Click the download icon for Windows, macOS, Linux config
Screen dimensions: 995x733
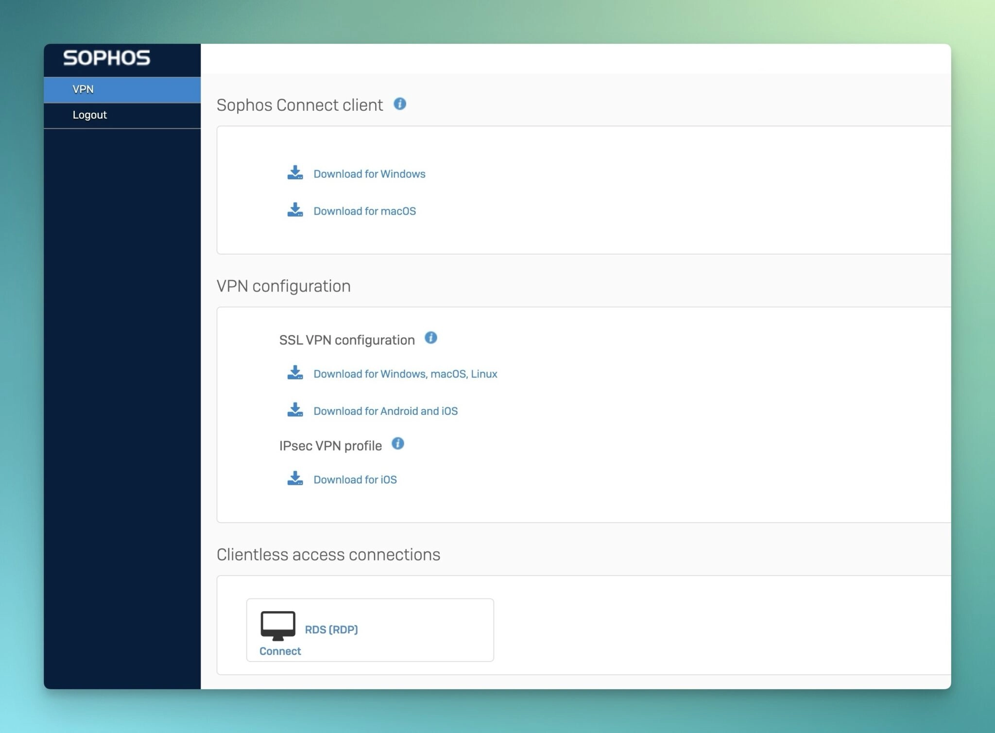pos(295,373)
